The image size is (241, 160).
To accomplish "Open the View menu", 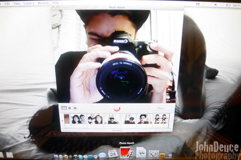I will click(x=17, y=4).
